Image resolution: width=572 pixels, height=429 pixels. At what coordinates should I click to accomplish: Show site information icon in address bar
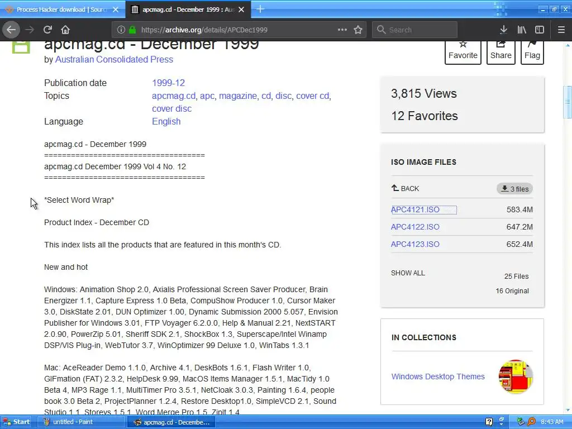(x=121, y=30)
